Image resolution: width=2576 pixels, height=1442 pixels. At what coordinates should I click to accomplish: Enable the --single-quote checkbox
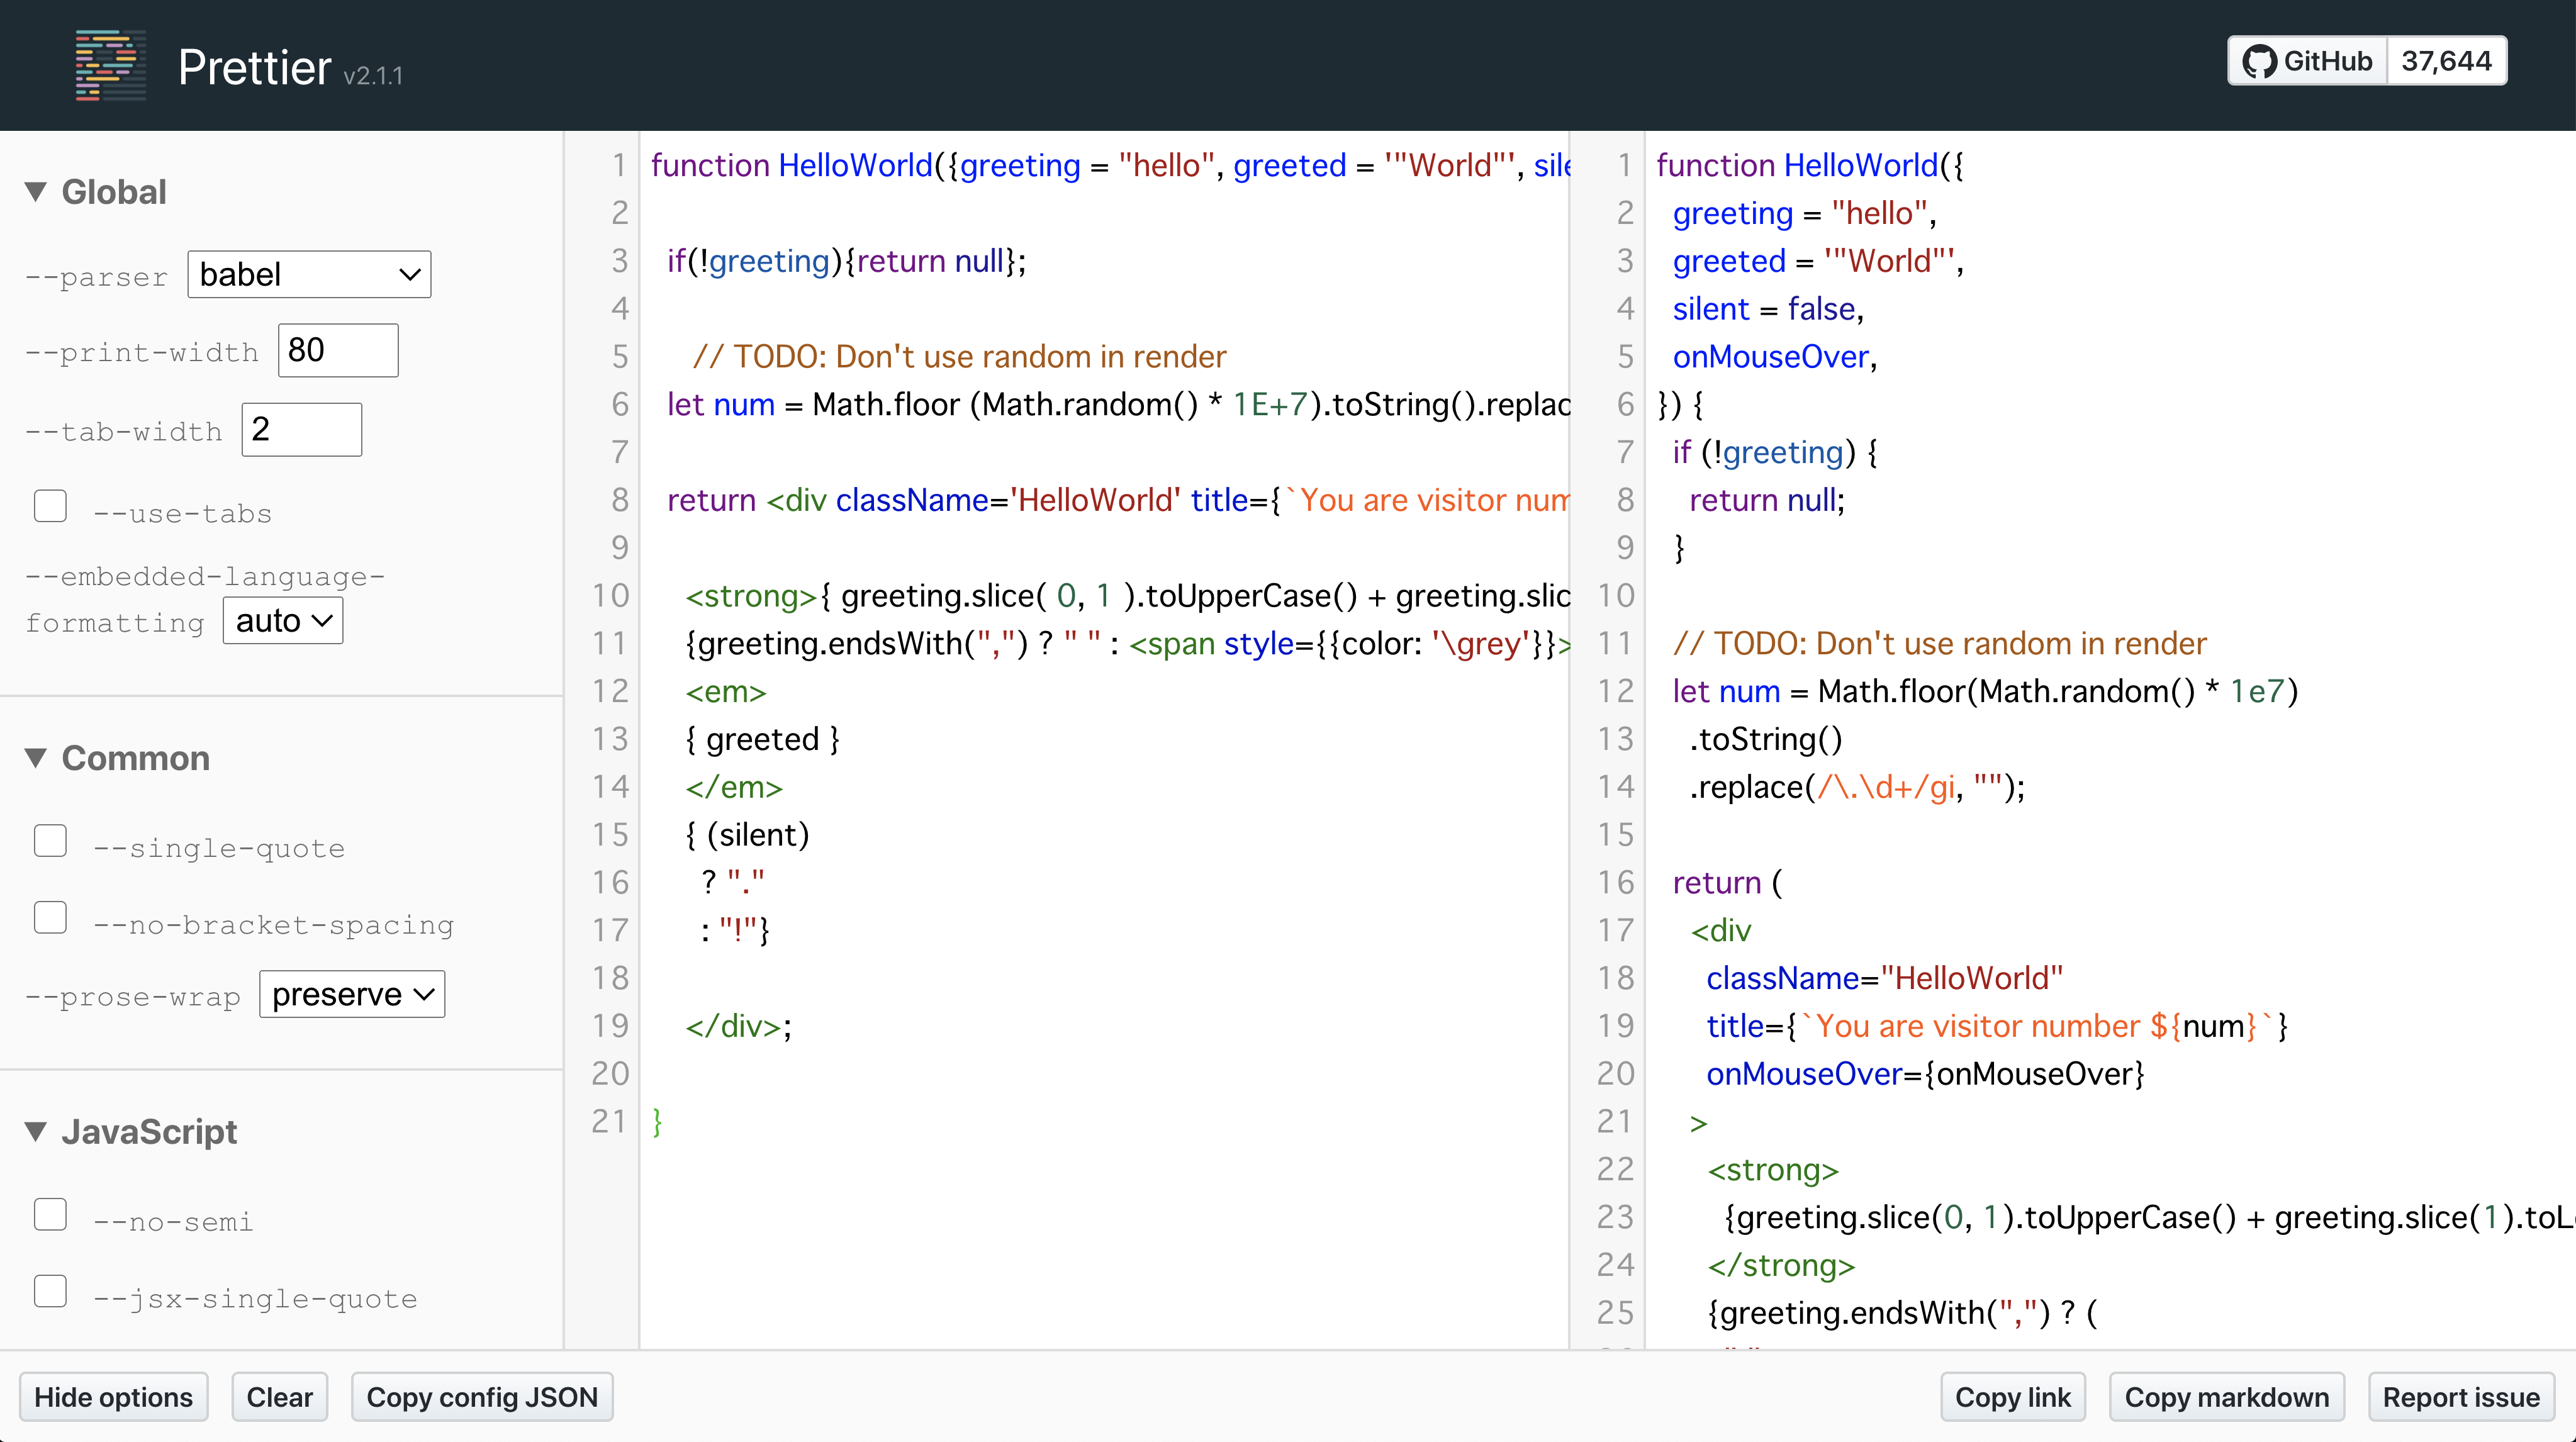[50, 841]
